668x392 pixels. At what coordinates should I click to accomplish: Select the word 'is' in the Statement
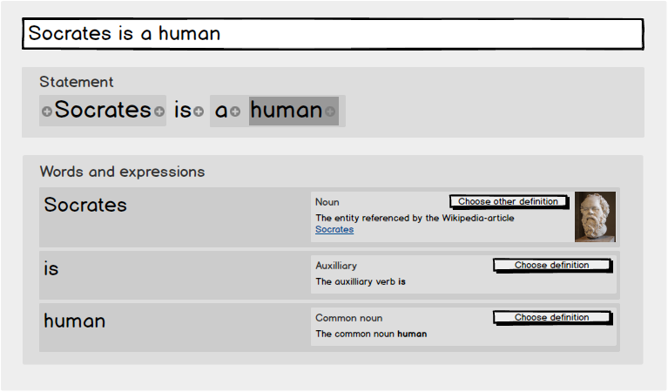182,111
